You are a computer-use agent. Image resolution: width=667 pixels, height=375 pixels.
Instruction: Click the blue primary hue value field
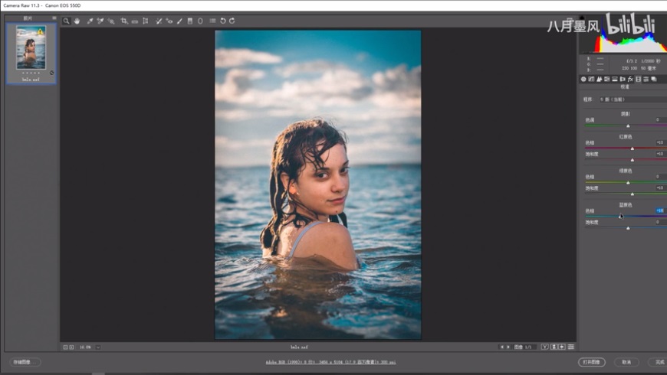pos(660,210)
